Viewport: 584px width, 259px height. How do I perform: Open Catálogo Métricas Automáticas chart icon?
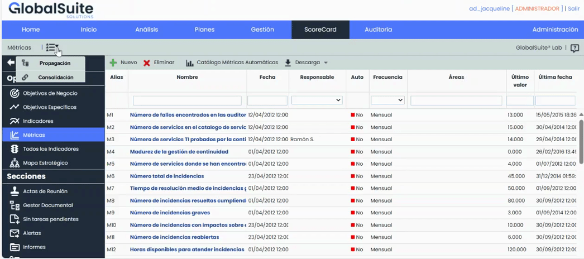[x=190, y=63]
